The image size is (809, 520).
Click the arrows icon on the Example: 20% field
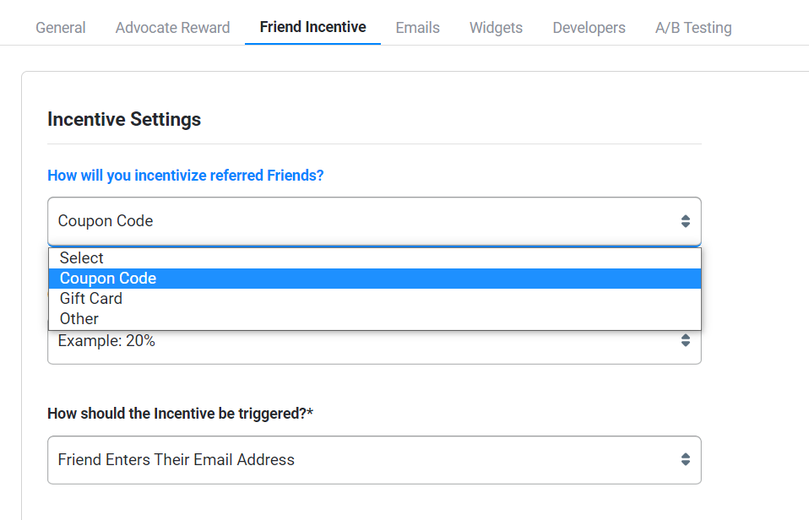(685, 341)
